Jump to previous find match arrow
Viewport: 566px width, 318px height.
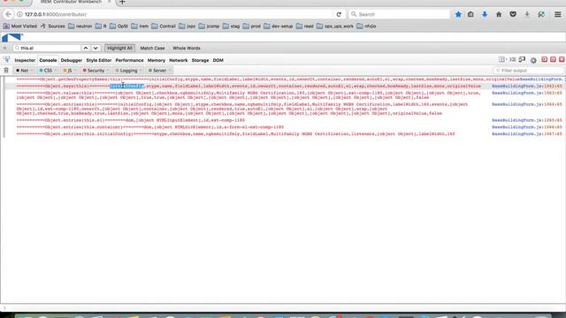click(x=86, y=48)
